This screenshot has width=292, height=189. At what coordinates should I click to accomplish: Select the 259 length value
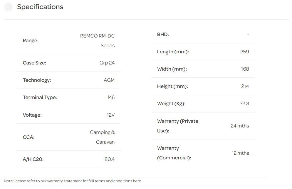pyautogui.click(x=244, y=52)
